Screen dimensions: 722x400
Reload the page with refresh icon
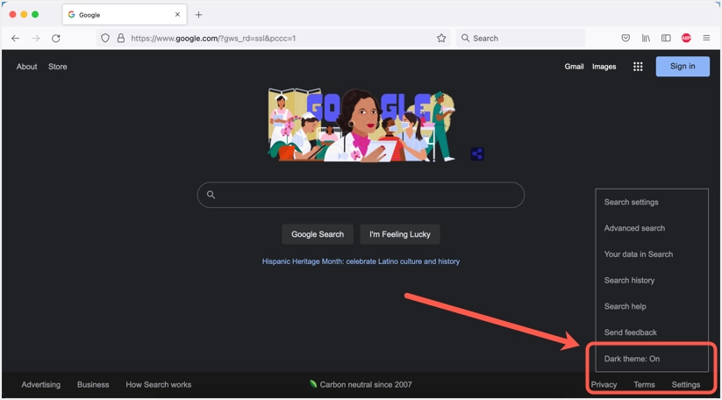[x=56, y=39]
